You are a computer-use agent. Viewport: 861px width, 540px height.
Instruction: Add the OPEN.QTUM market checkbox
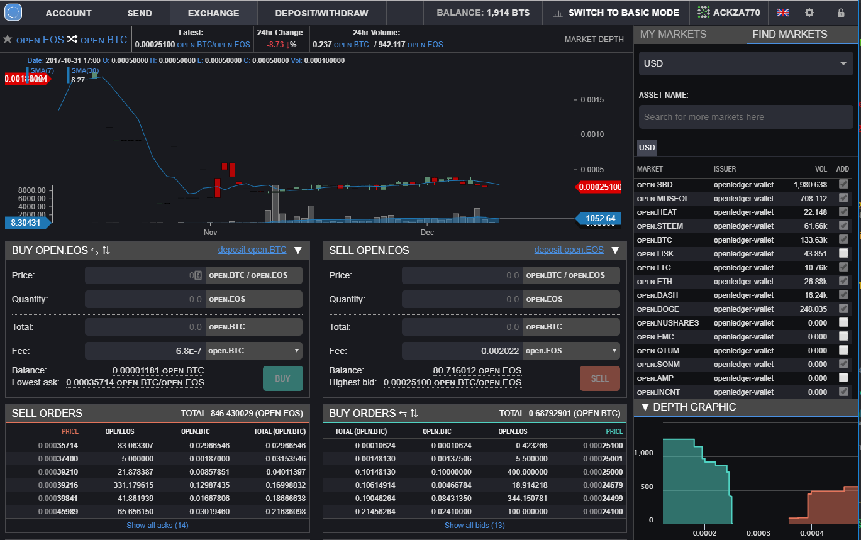pos(843,350)
